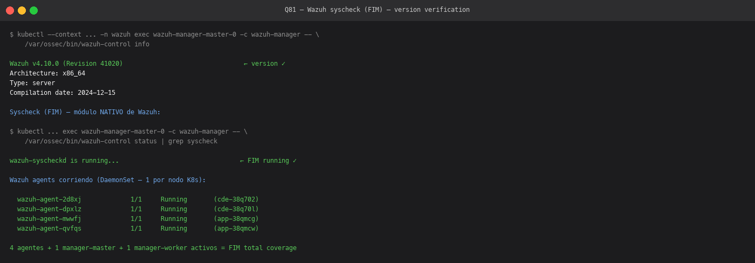755x263 pixels.
Task: Click node name '(cde-38q702)'
Action: tap(236, 199)
